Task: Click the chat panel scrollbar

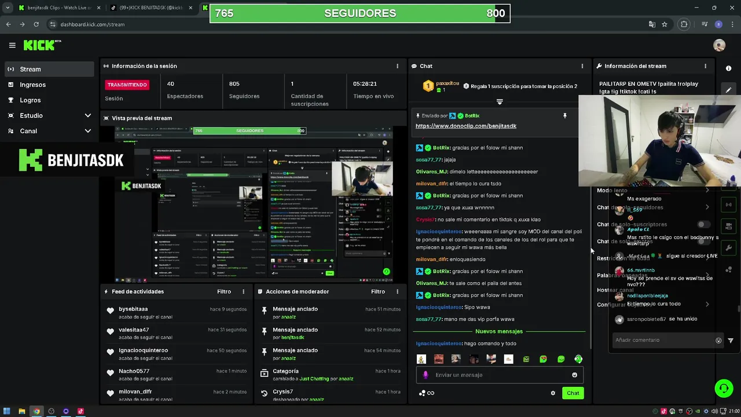Action: 590,266
